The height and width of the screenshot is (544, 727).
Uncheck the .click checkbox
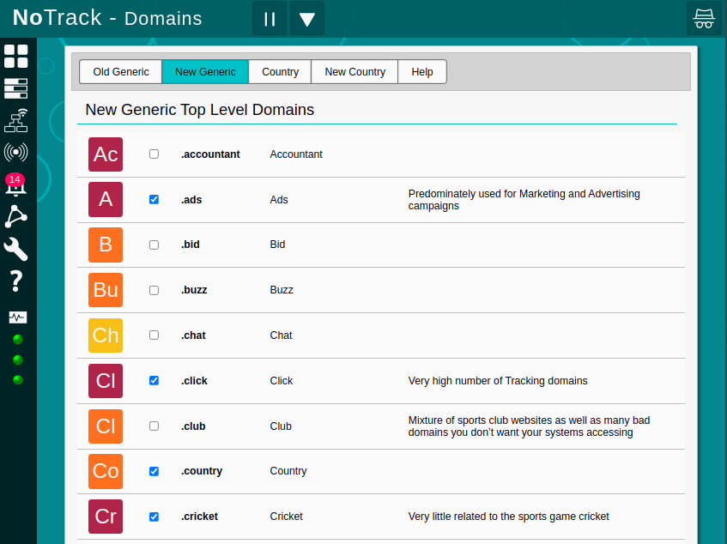[x=154, y=380]
